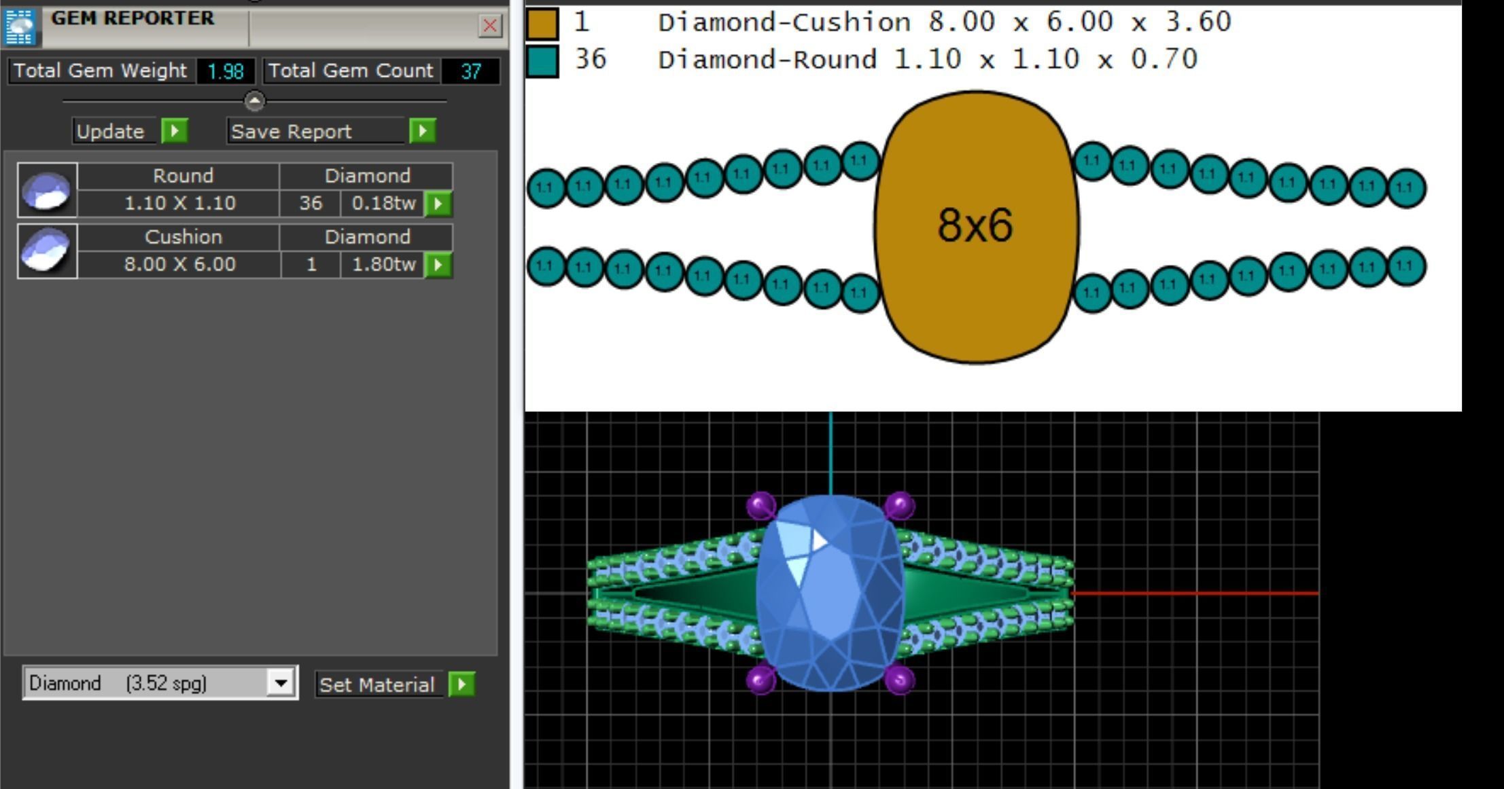Click the Cushion shape cell
This screenshot has width=1504, height=789.
point(179,238)
